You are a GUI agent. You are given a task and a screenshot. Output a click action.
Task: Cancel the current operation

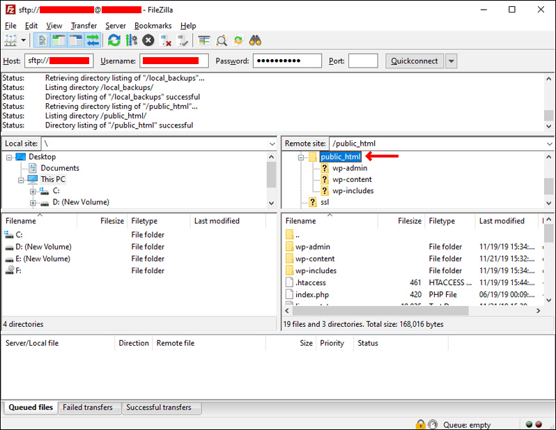tap(148, 40)
